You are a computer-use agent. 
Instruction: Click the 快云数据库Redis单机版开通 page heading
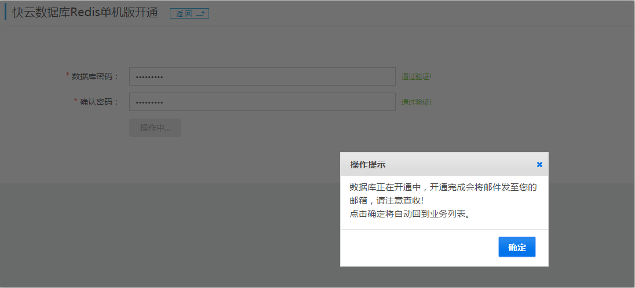tap(85, 13)
